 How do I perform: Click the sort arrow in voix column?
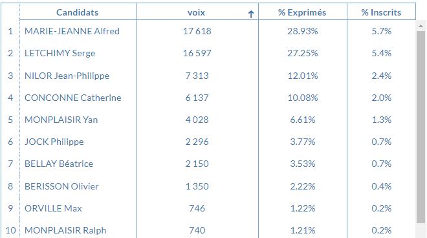[251, 14]
